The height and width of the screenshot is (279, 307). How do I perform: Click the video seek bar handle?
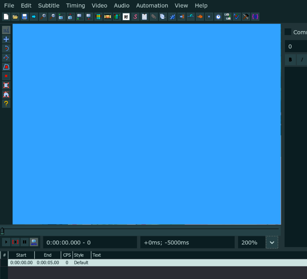tap(2, 231)
